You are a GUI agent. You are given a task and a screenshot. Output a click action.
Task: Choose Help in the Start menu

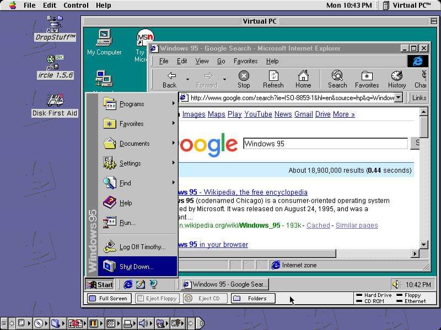pos(138,203)
